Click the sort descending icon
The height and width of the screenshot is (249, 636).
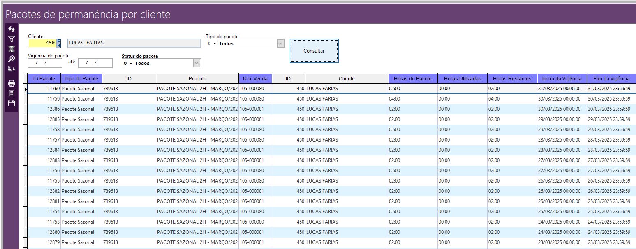(12, 69)
